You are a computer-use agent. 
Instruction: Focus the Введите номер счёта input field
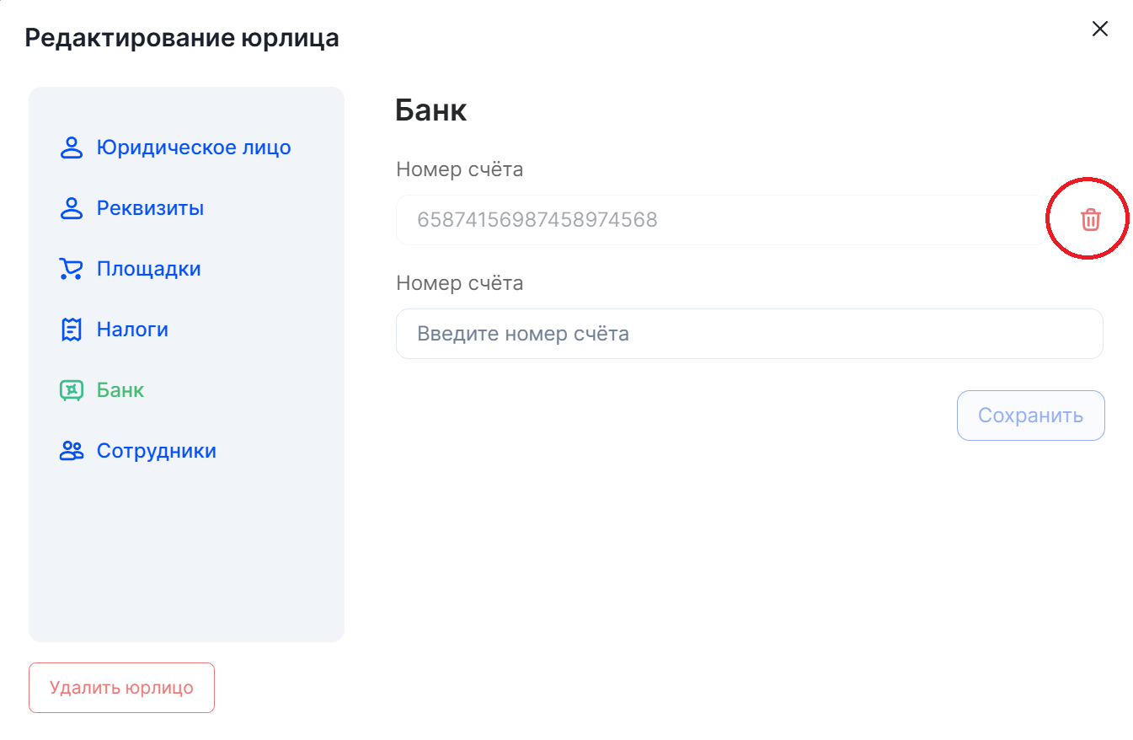pos(749,334)
